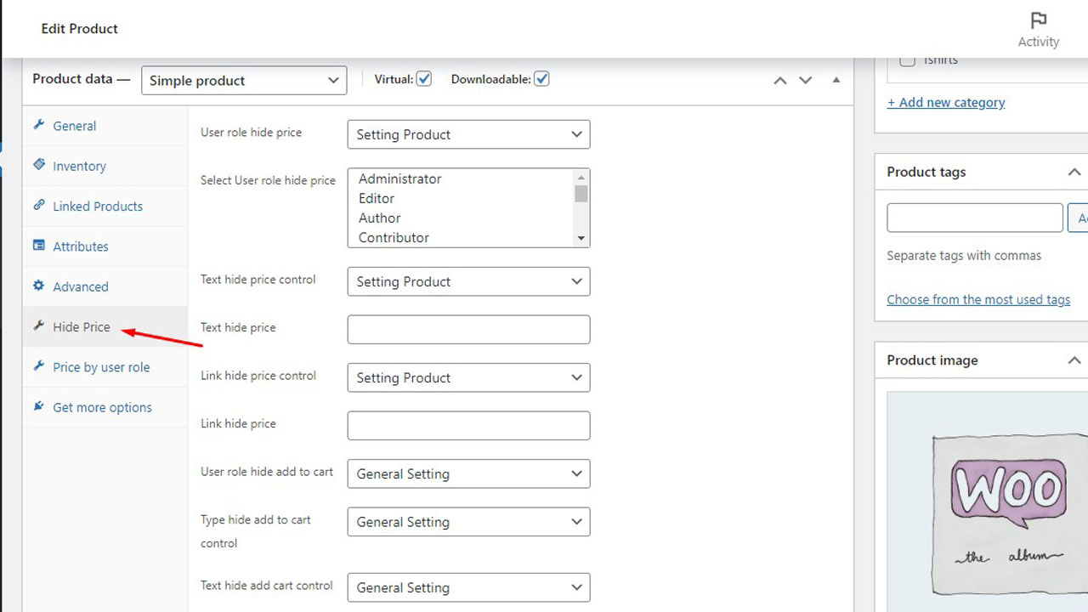Click the Get more options icon
Image resolution: width=1088 pixels, height=612 pixels.
coord(38,407)
